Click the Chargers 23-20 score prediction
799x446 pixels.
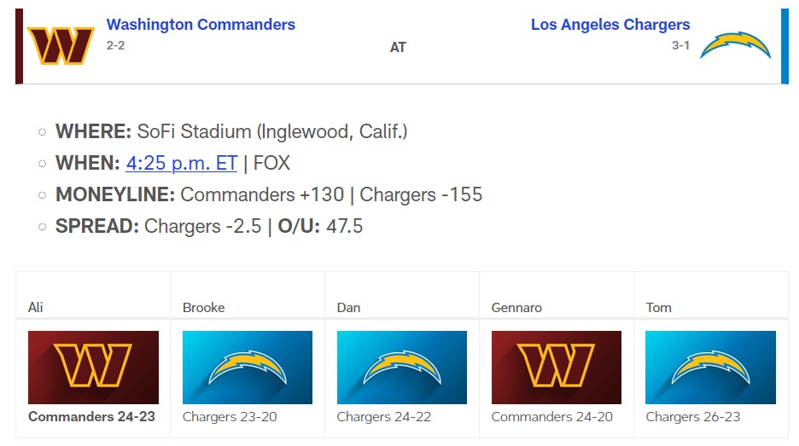(230, 417)
